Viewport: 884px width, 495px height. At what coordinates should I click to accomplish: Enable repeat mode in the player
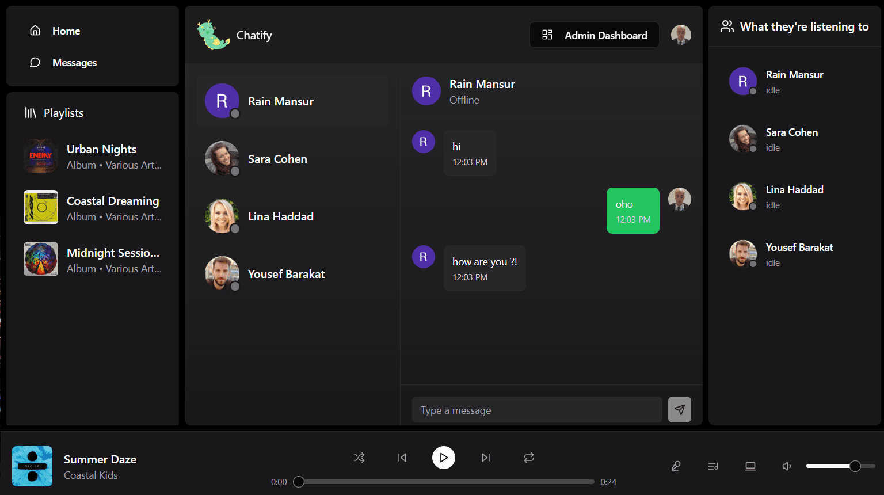528,458
